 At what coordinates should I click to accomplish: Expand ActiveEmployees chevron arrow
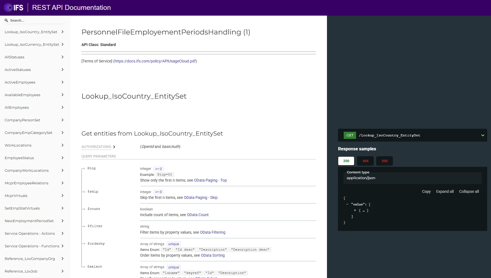click(x=63, y=82)
